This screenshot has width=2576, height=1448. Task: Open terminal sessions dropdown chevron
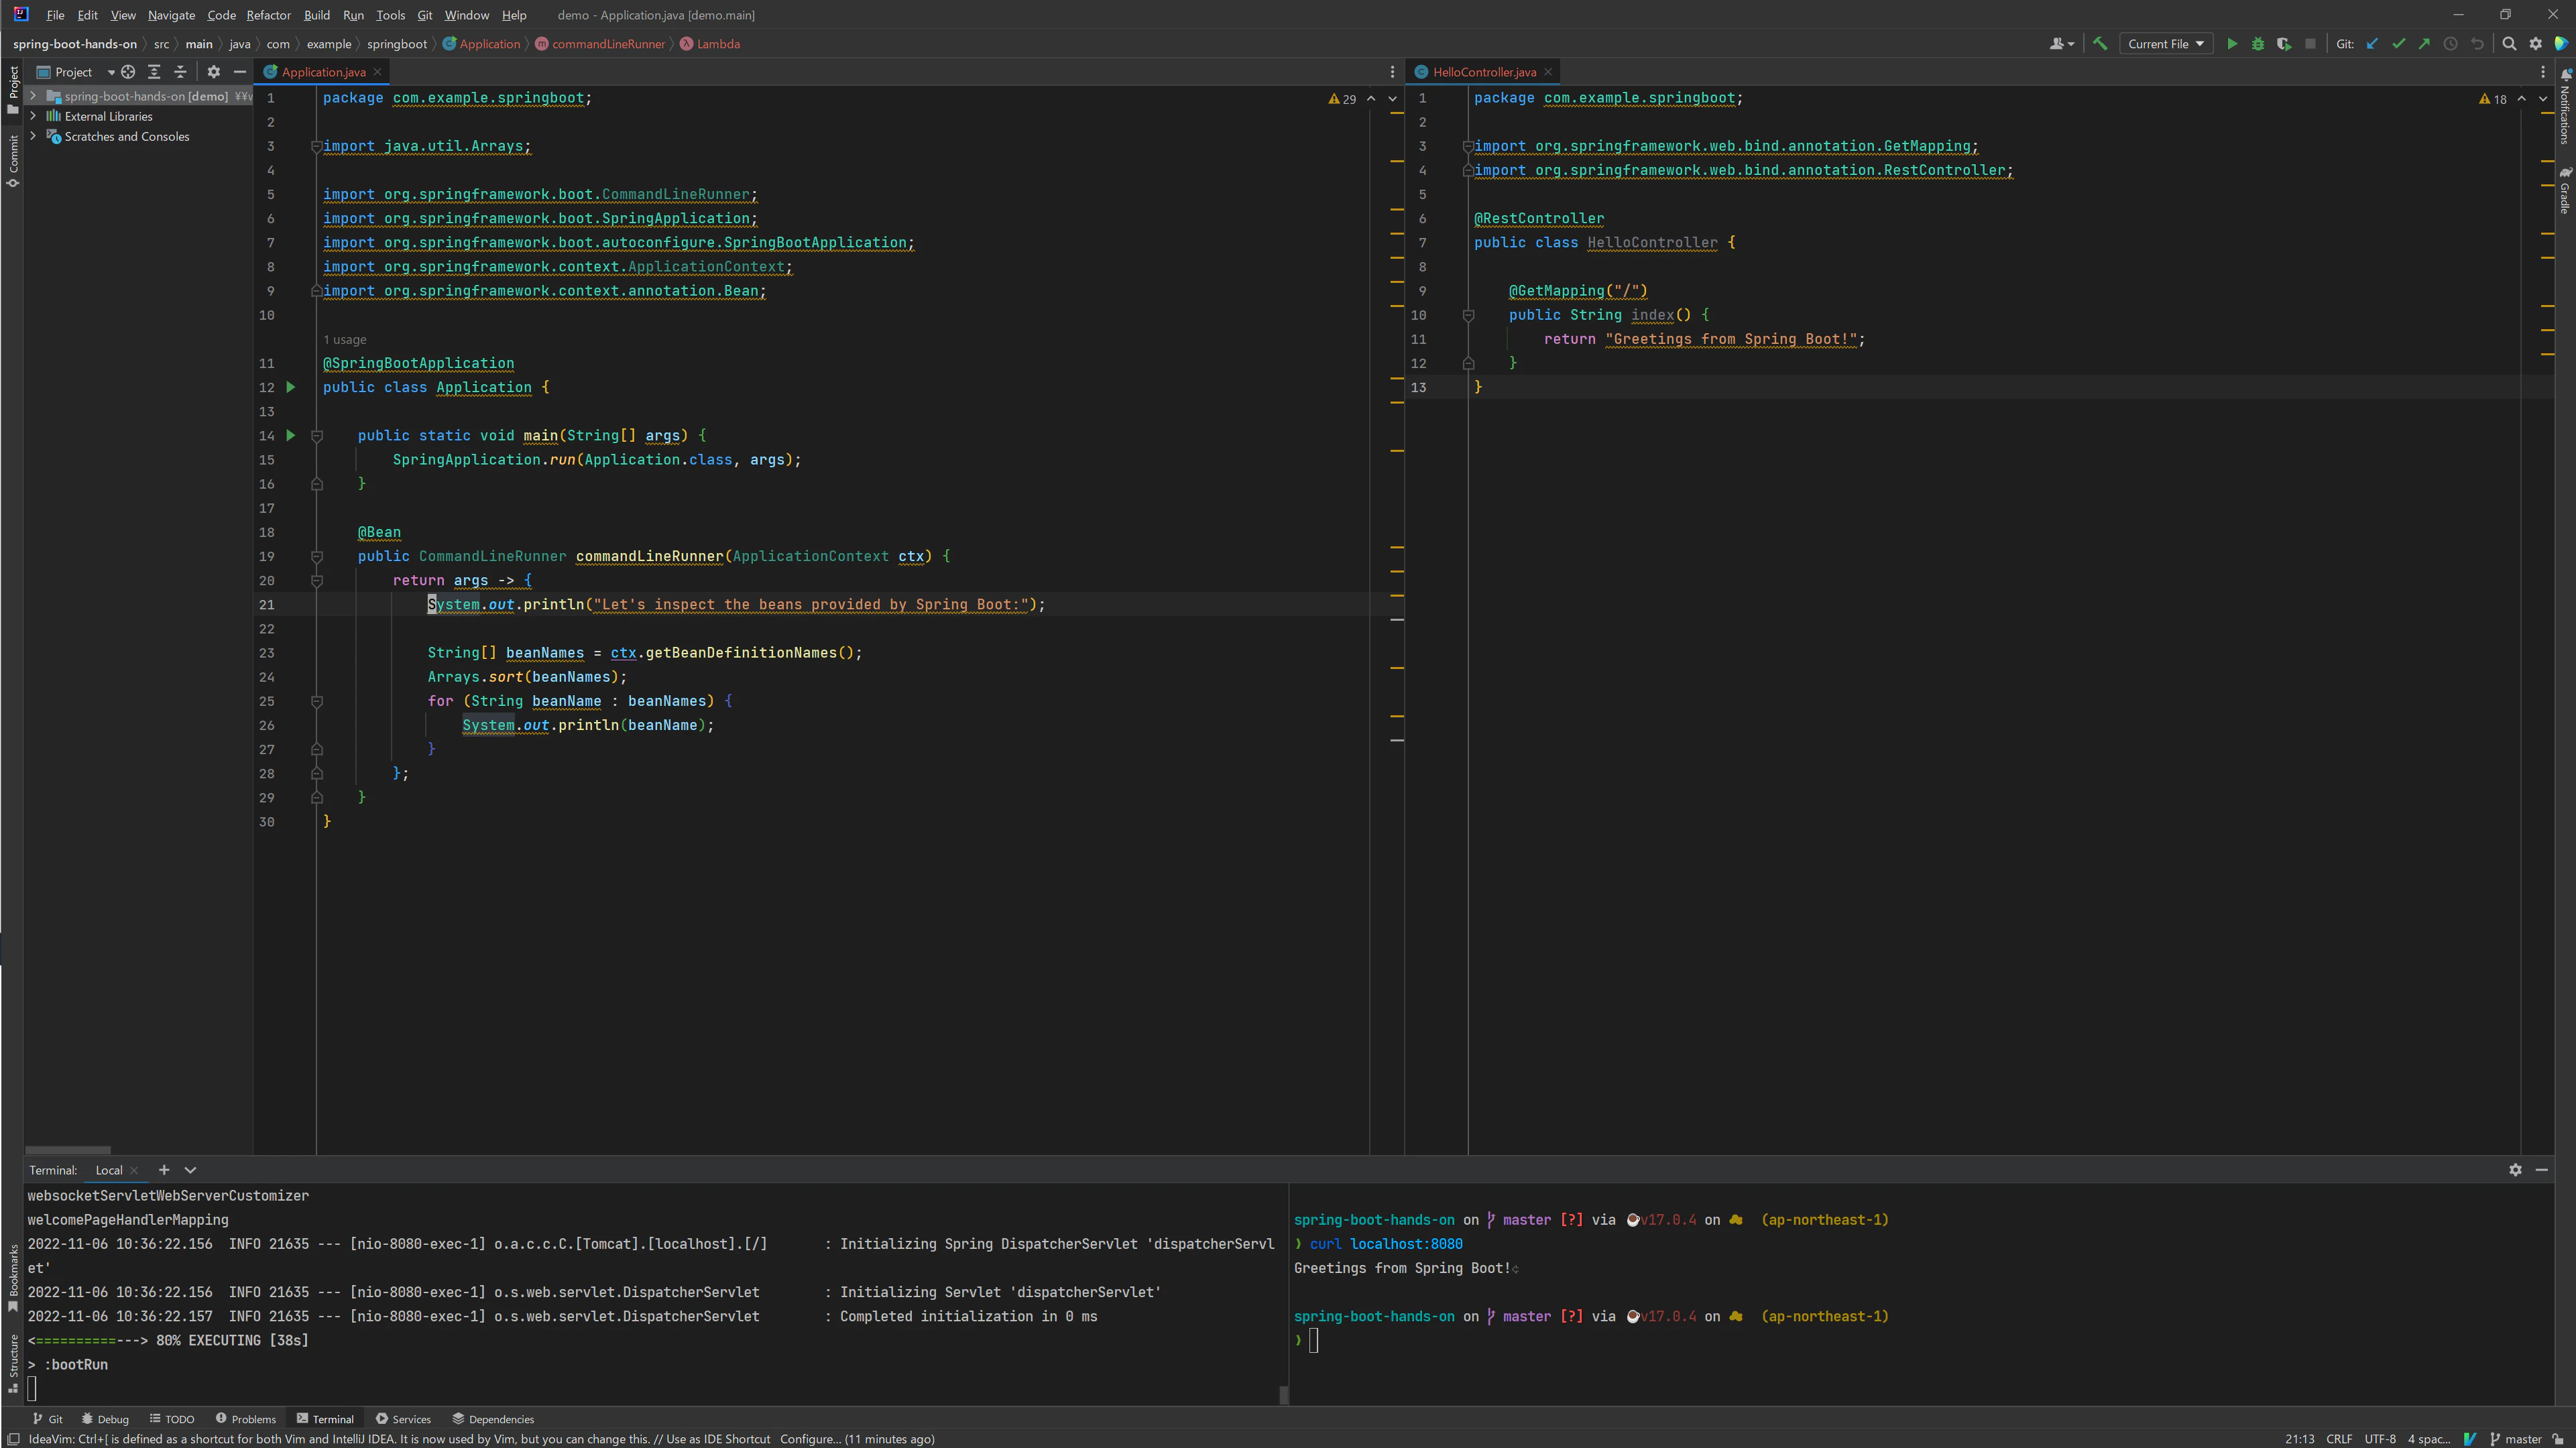tap(190, 1169)
